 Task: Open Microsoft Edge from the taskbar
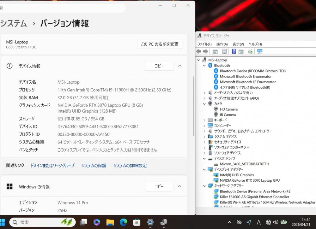pyautogui.click(x=123, y=222)
